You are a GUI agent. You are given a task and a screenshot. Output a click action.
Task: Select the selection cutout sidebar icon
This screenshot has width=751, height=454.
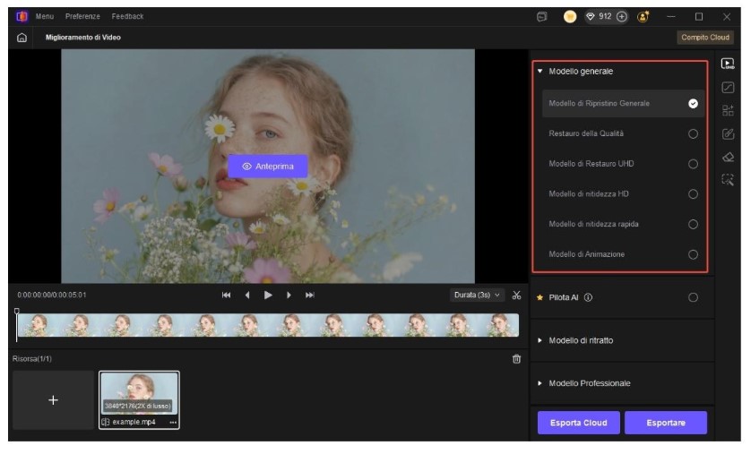click(x=728, y=180)
